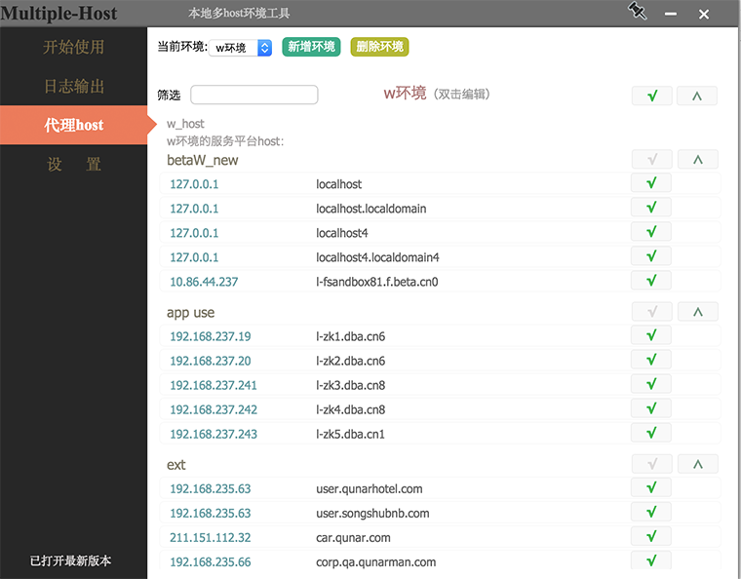
Task: Toggle user.songshubnb.com host check
Action: point(651,513)
